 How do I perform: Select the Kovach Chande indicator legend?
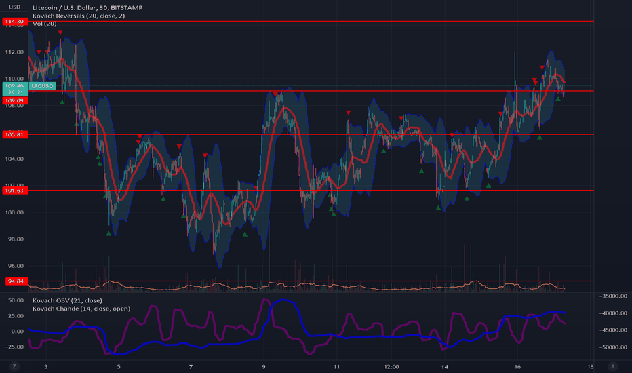[81, 309]
